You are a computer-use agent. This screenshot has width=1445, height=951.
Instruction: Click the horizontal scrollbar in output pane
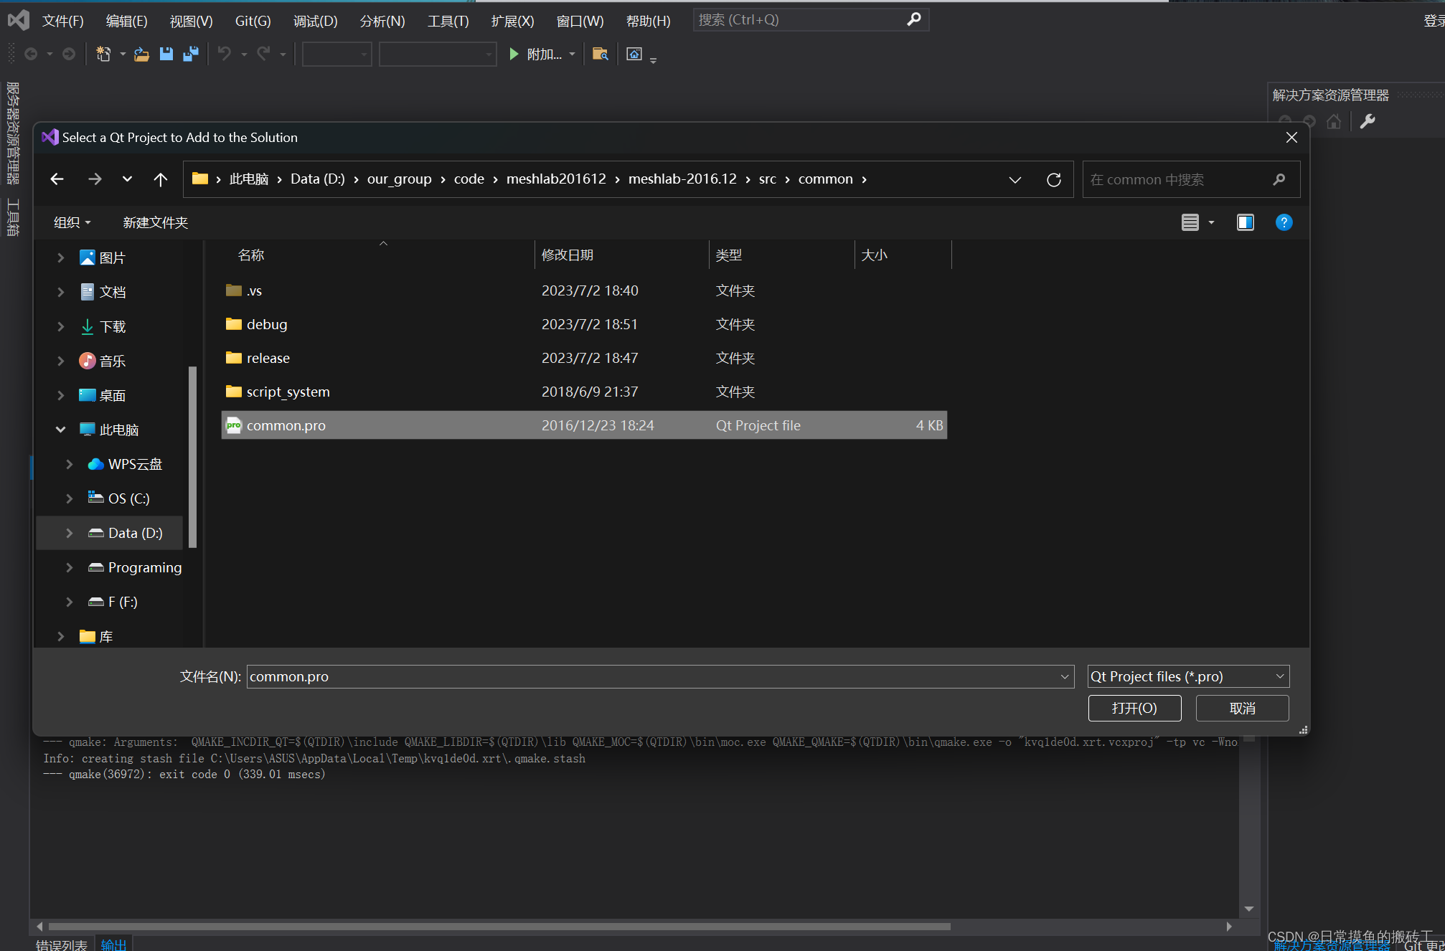click(x=499, y=927)
